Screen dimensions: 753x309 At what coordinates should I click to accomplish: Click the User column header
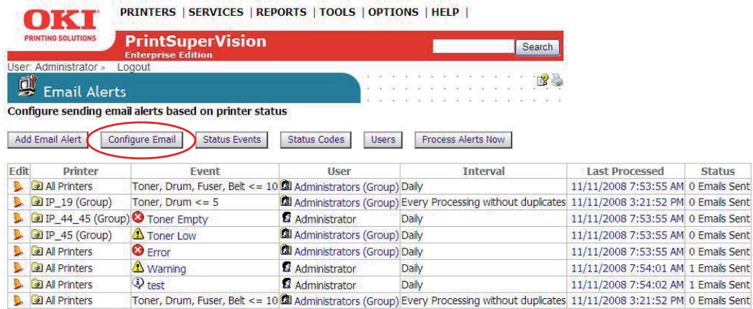(339, 171)
